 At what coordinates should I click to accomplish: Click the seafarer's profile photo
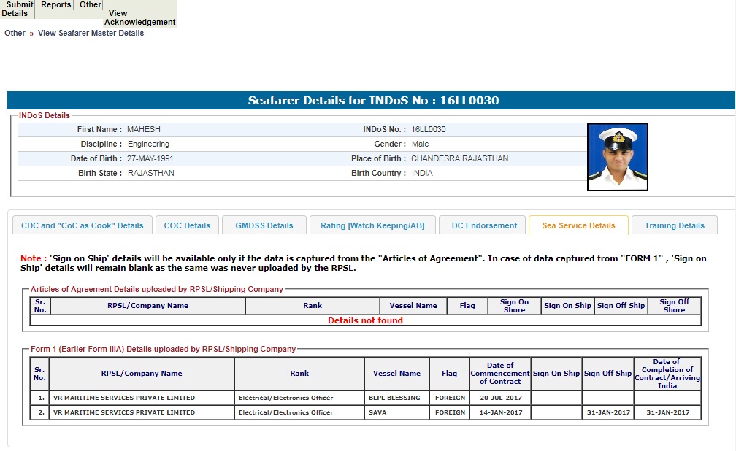617,157
